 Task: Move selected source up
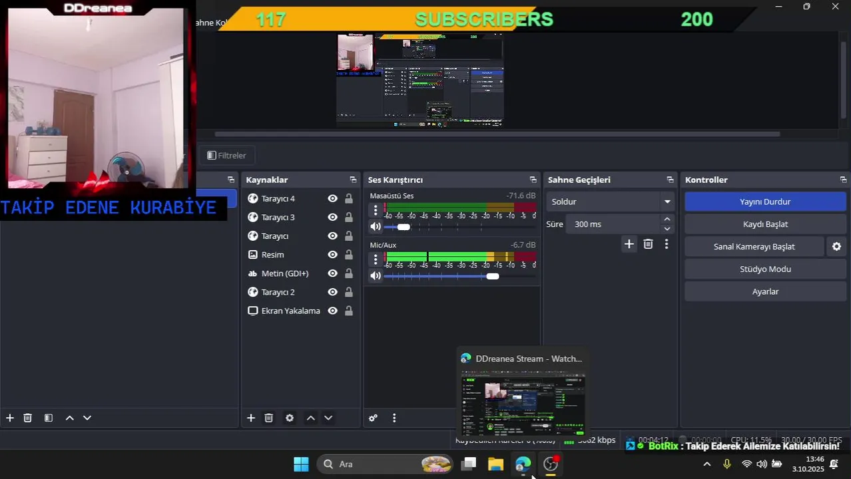310,418
